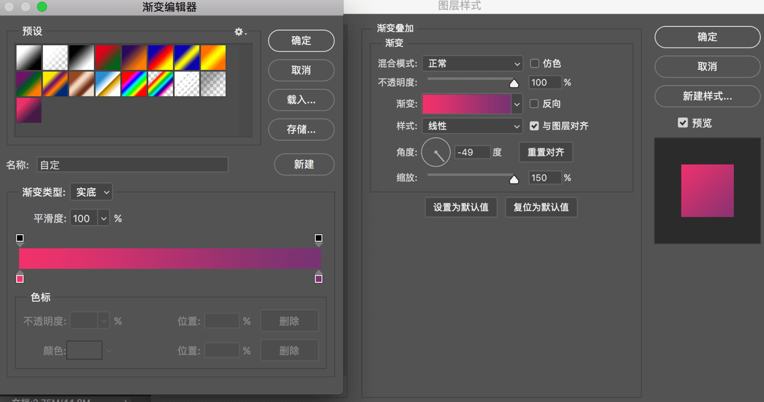The image size is (764, 402).
Task: Open the presets gear menu
Action: click(240, 32)
